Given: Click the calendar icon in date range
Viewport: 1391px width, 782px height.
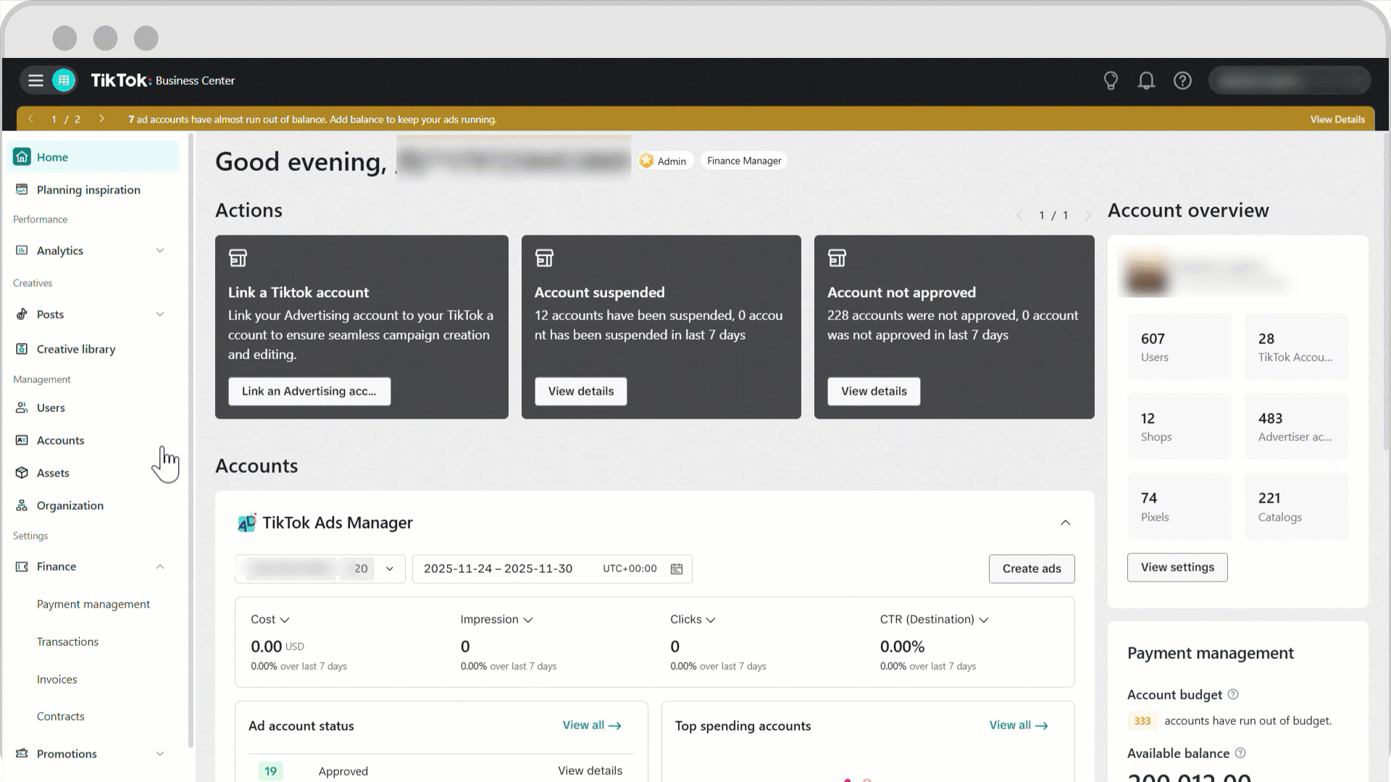Looking at the screenshot, I should (x=677, y=569).
